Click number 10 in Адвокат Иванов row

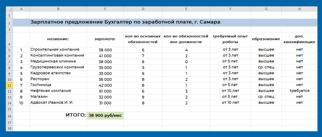[21, 103]
